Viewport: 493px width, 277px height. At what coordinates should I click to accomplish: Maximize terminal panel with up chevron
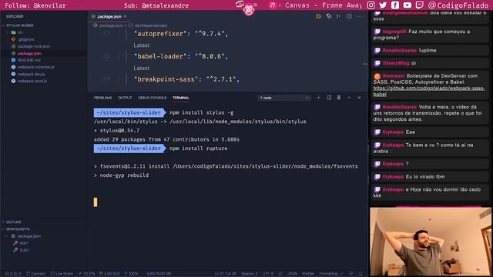click(x=349, y=98)
